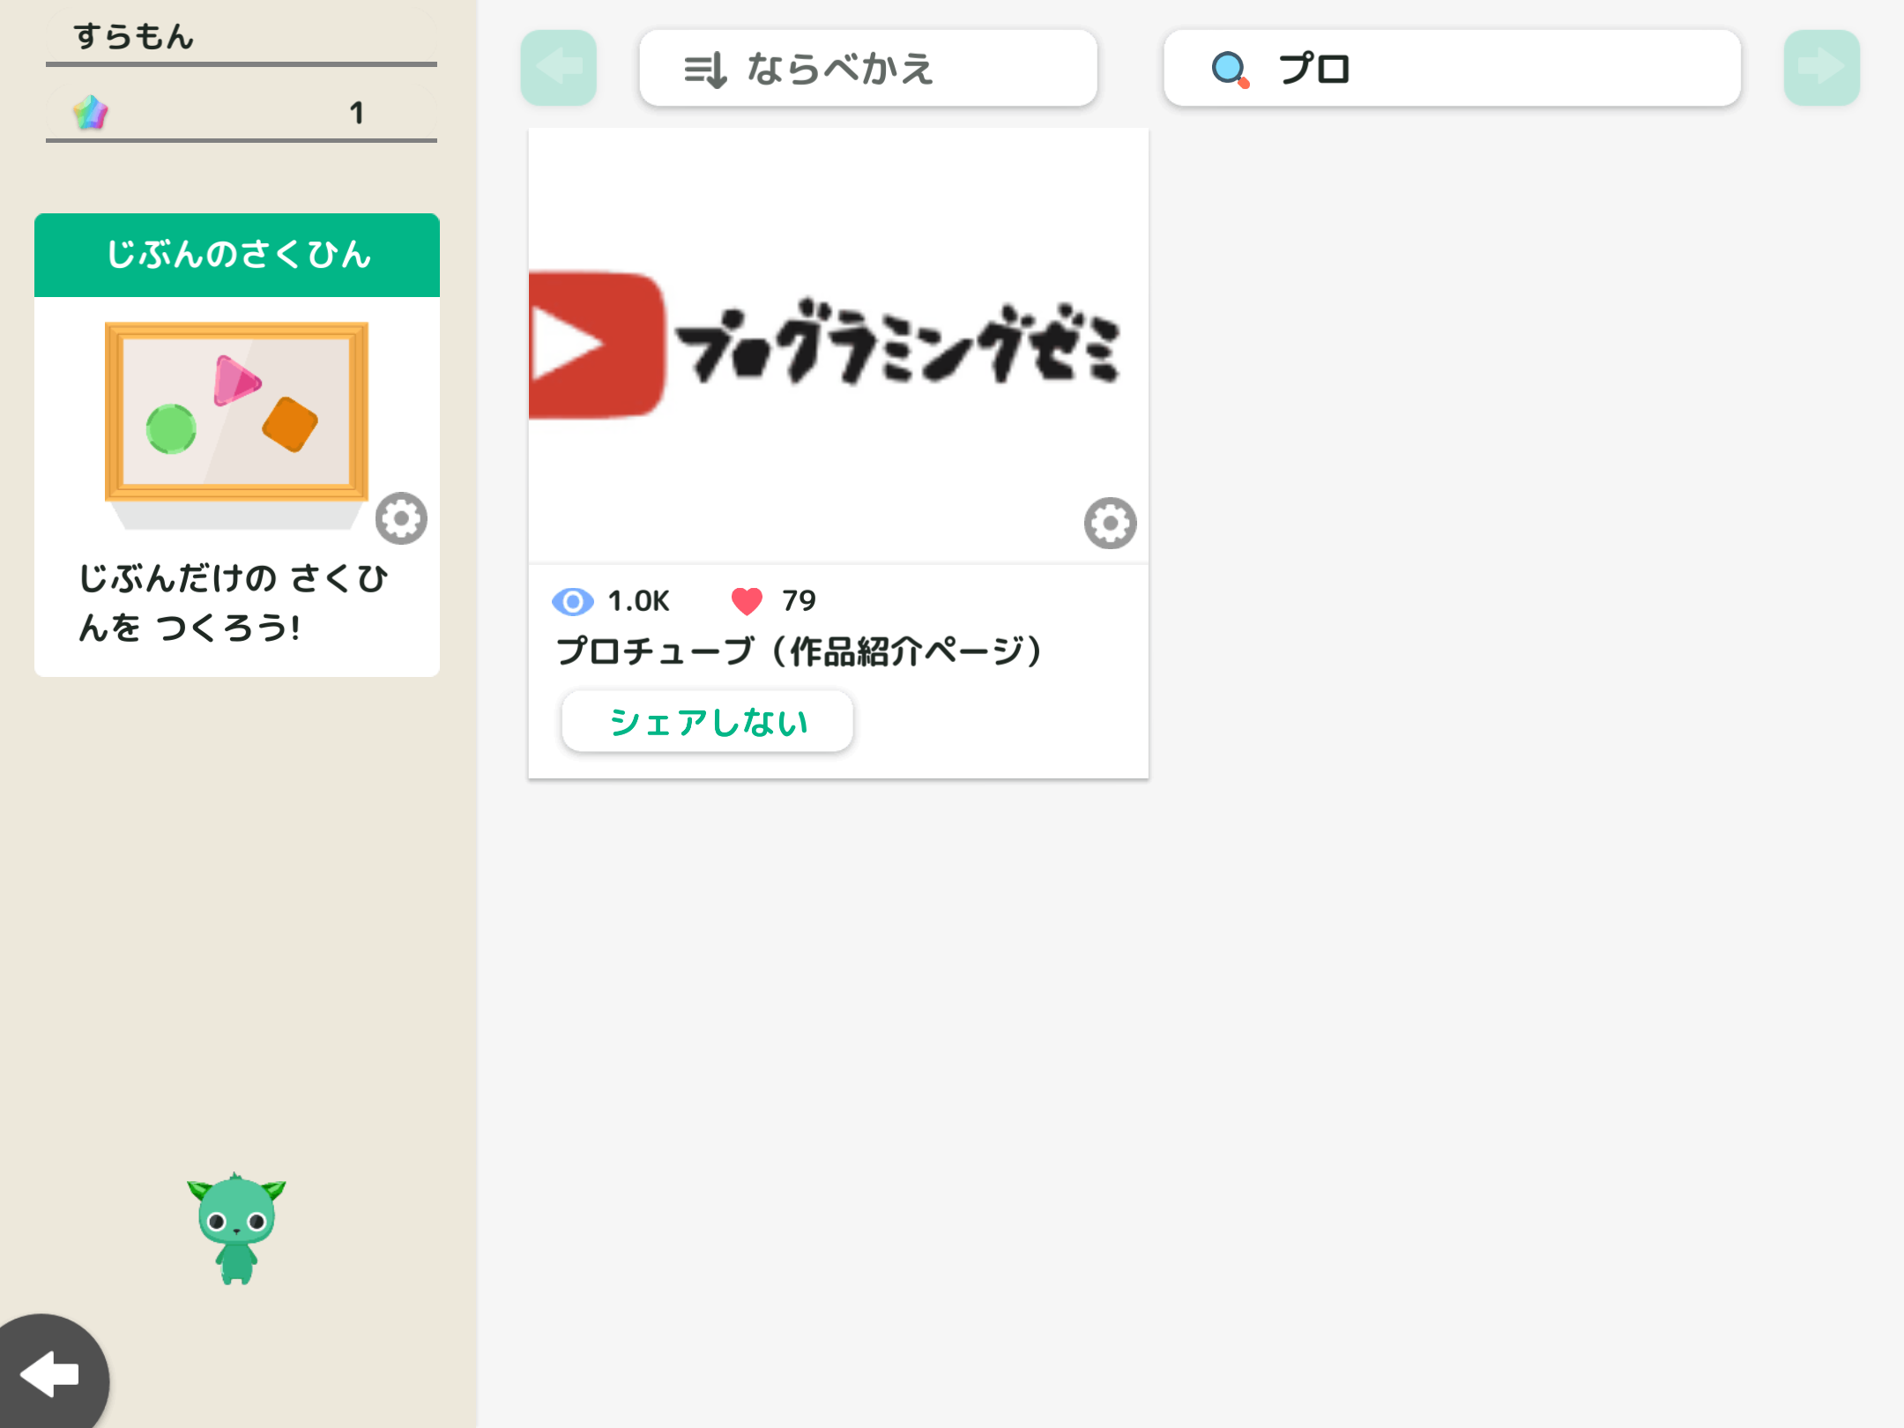Open the プログラミングゼミ work thumbnail
1904x1428 pixels.
[x=838, y=346]
